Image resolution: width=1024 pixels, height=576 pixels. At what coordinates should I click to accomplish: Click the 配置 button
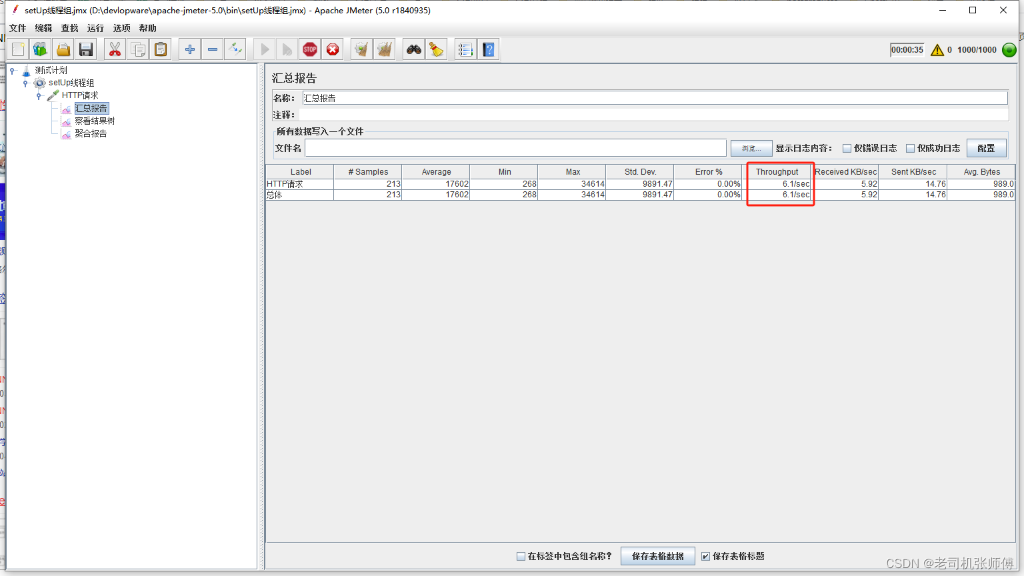(x=987, y=148)
